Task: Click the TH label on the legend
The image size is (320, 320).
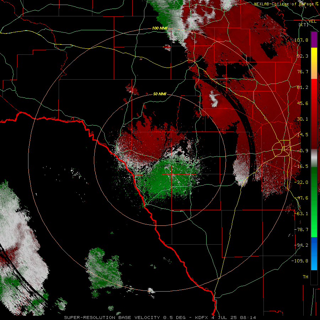Action: 305,277
